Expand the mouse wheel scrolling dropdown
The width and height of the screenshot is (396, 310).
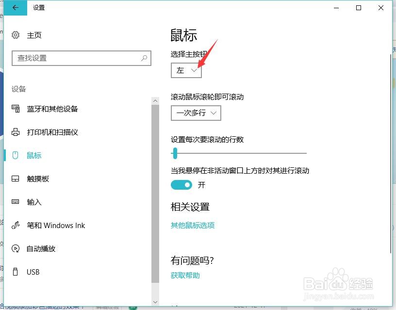tap(196, 113)
